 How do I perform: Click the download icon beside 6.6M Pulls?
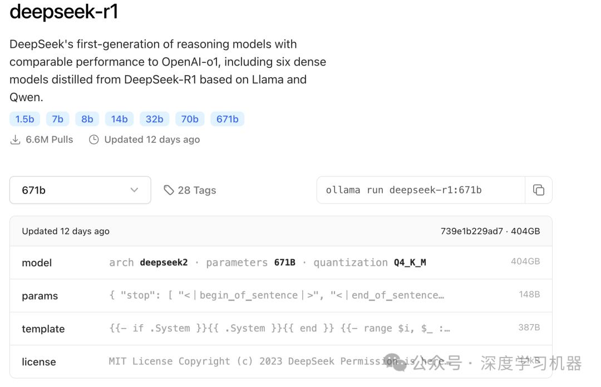16,140
